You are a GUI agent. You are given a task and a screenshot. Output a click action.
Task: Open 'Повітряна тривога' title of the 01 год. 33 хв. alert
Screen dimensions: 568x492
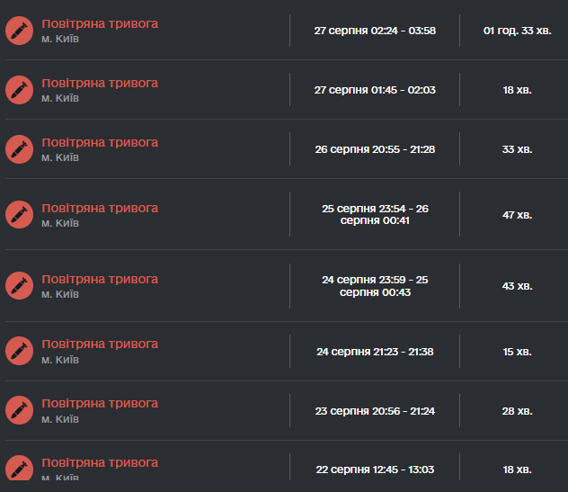coord(100,23)
